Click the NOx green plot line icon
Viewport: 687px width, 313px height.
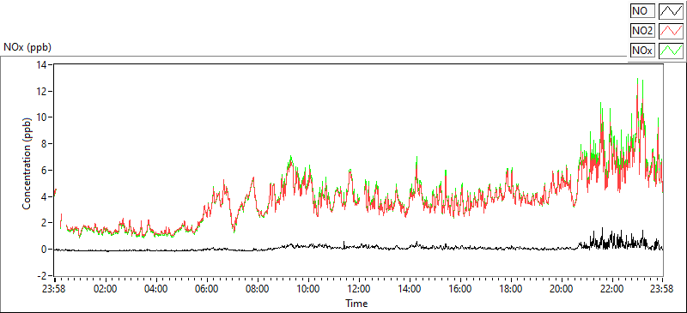(x=671, y=51)
